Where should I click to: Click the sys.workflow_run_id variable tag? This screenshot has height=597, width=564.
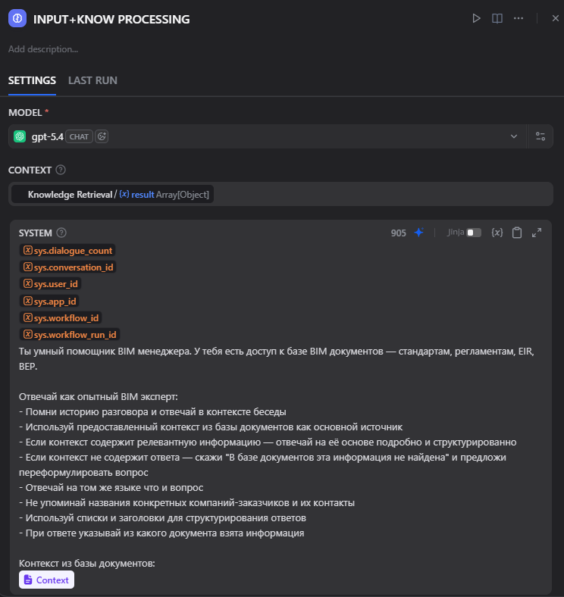70,334
